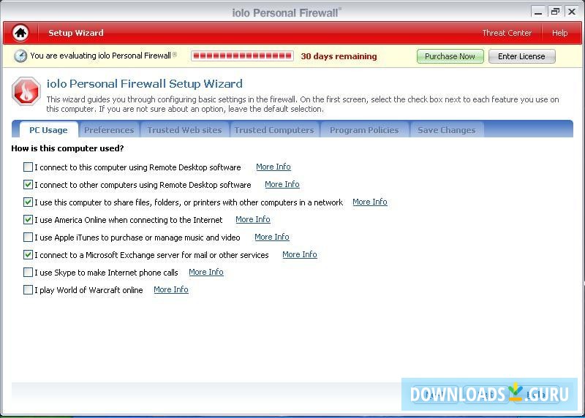Open the Threat Center
Image resolution: width=585 pixels, height=418 pixels.
tap(507, 33)
